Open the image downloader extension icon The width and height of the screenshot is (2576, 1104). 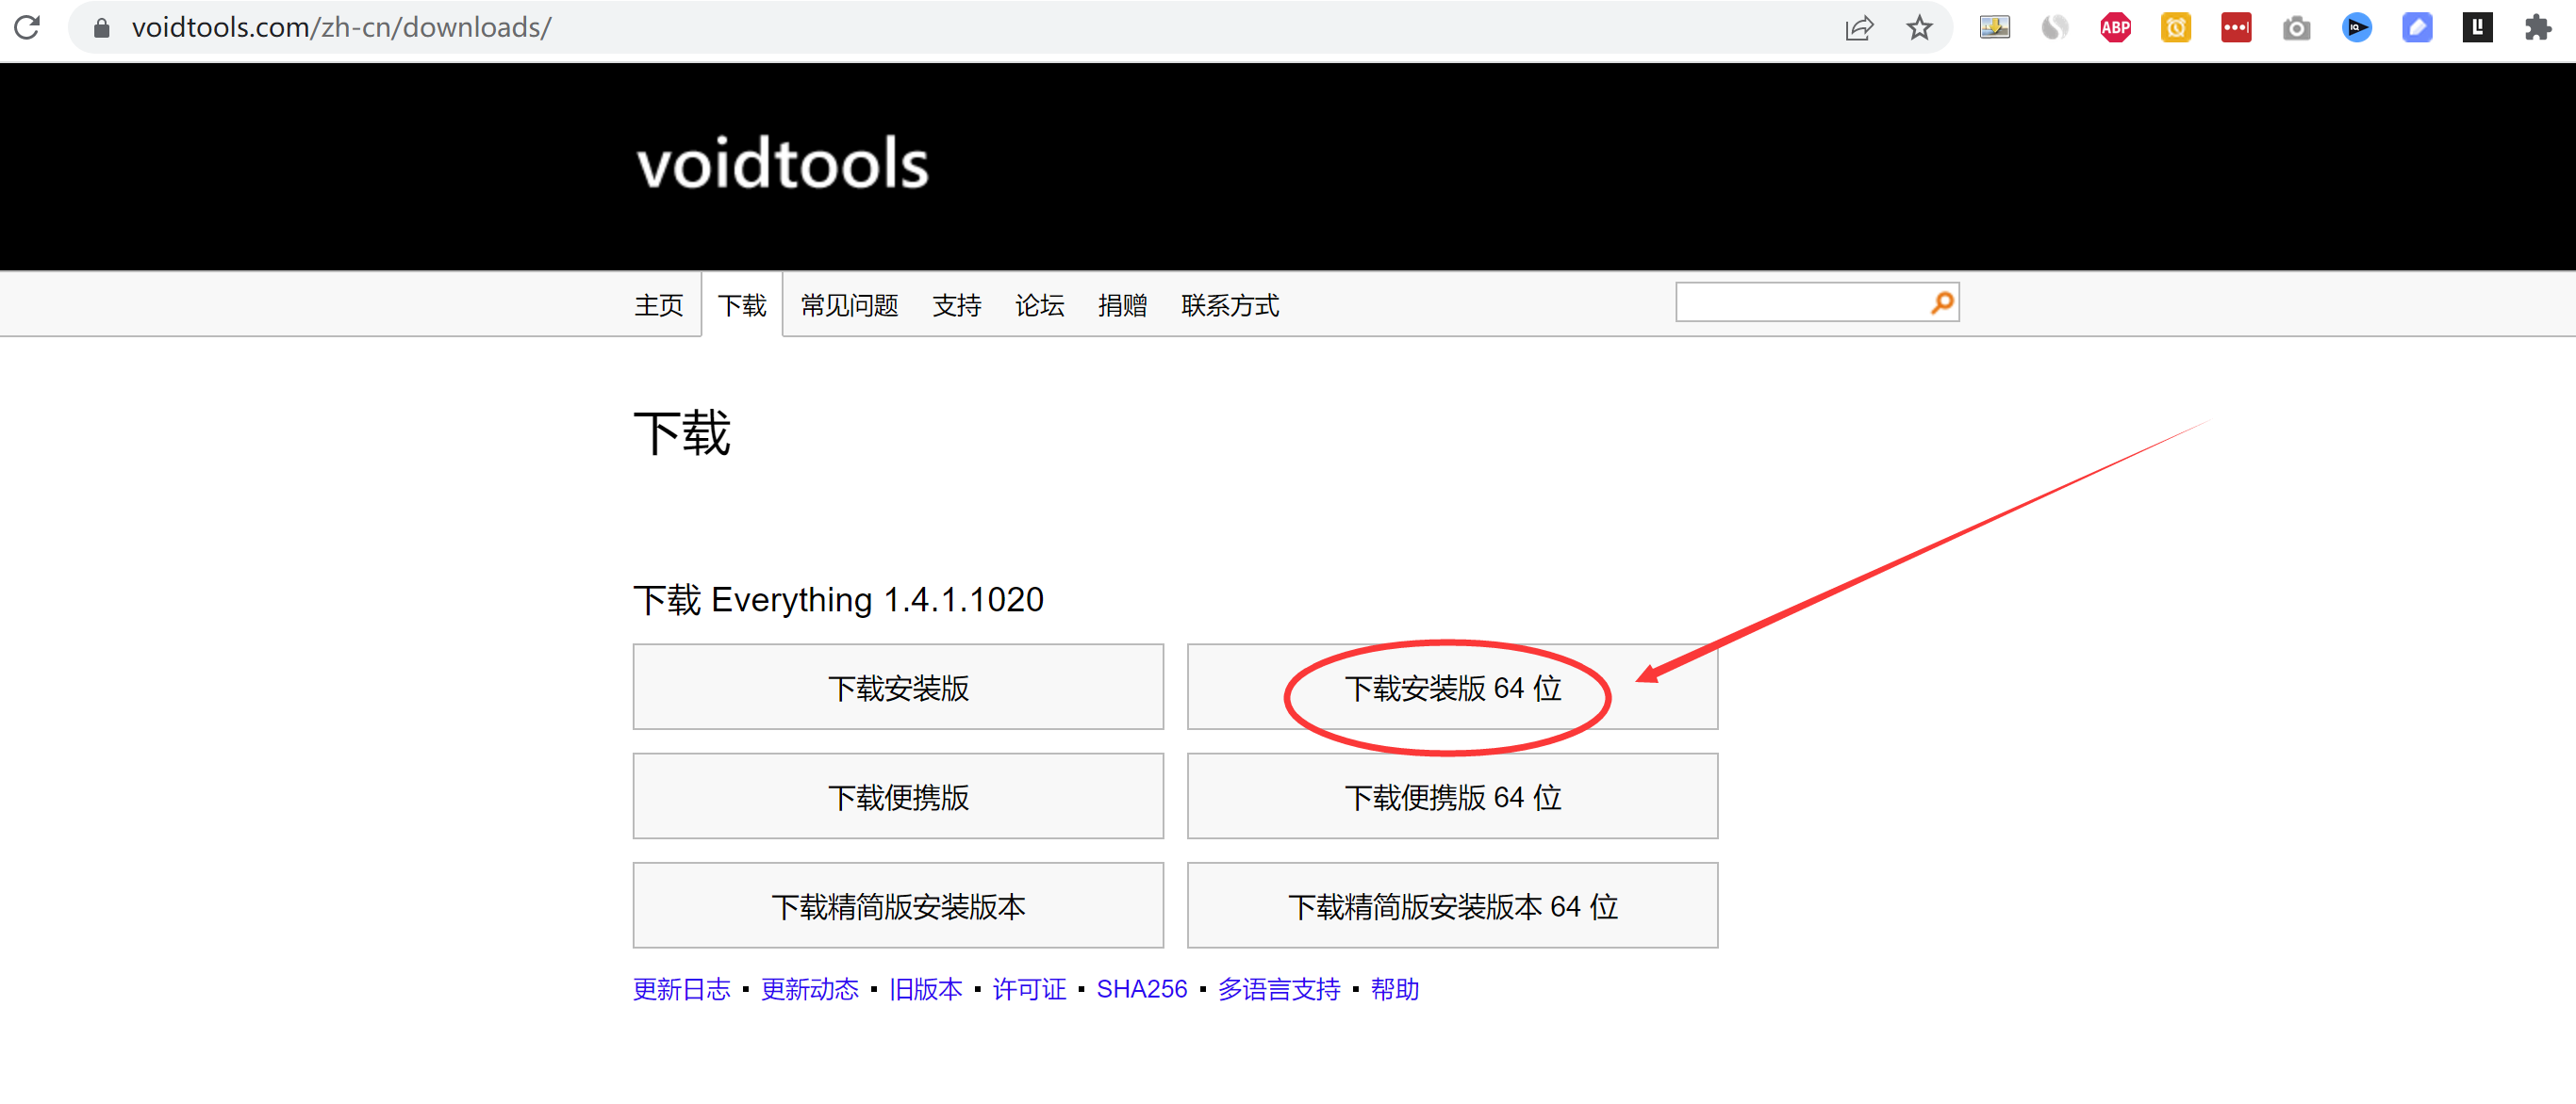[1995, 28]
